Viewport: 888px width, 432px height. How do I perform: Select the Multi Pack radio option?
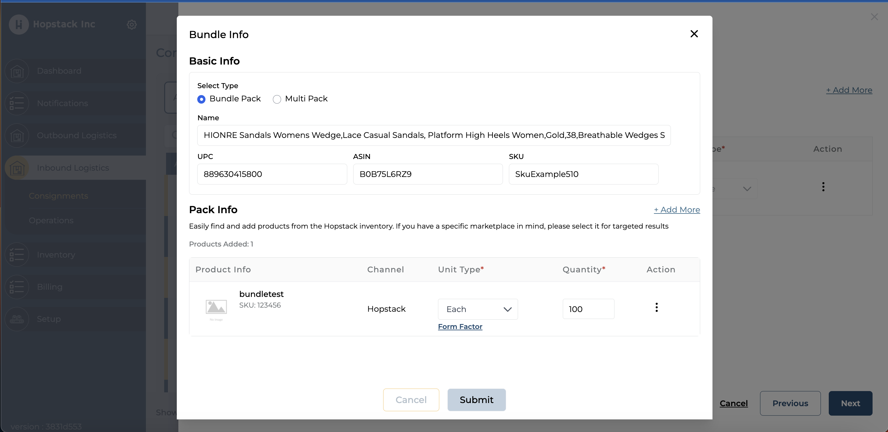[x=277, y=99]
